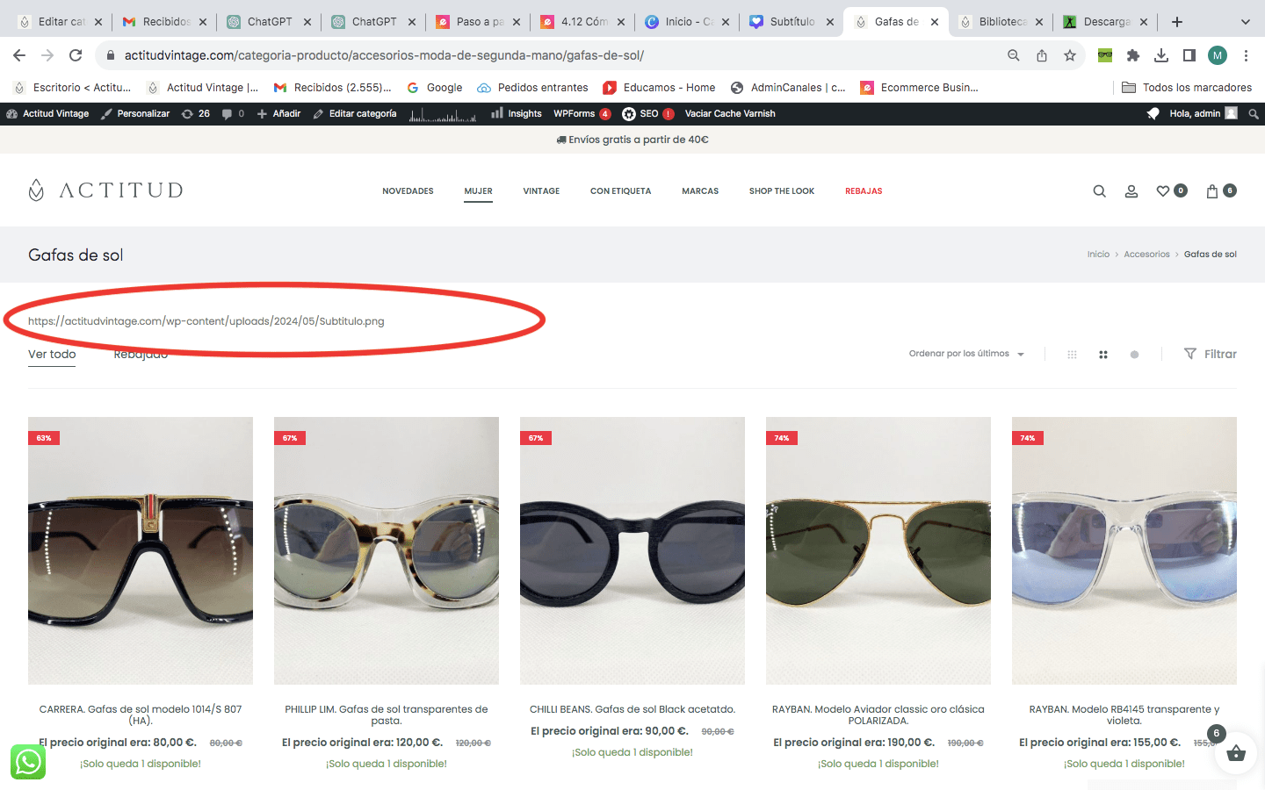Open WPForms admin bar item
The width and height of the screenshot is (1265, 790).
click(x=582, y=113)
